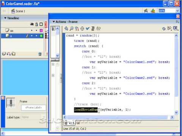Click the "ColorGame1.swf" string in code
This screenshot has width=182, height=136.
click(x=139, y=62)
